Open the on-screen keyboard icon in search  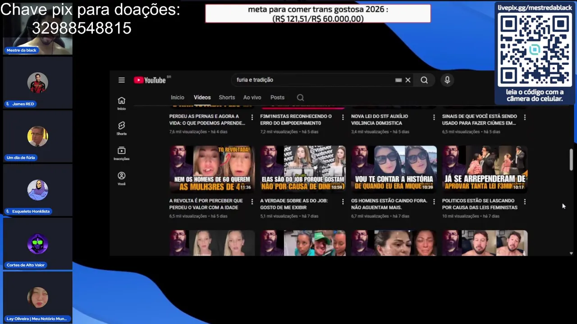pyautogui.click(x=398, y=80)
